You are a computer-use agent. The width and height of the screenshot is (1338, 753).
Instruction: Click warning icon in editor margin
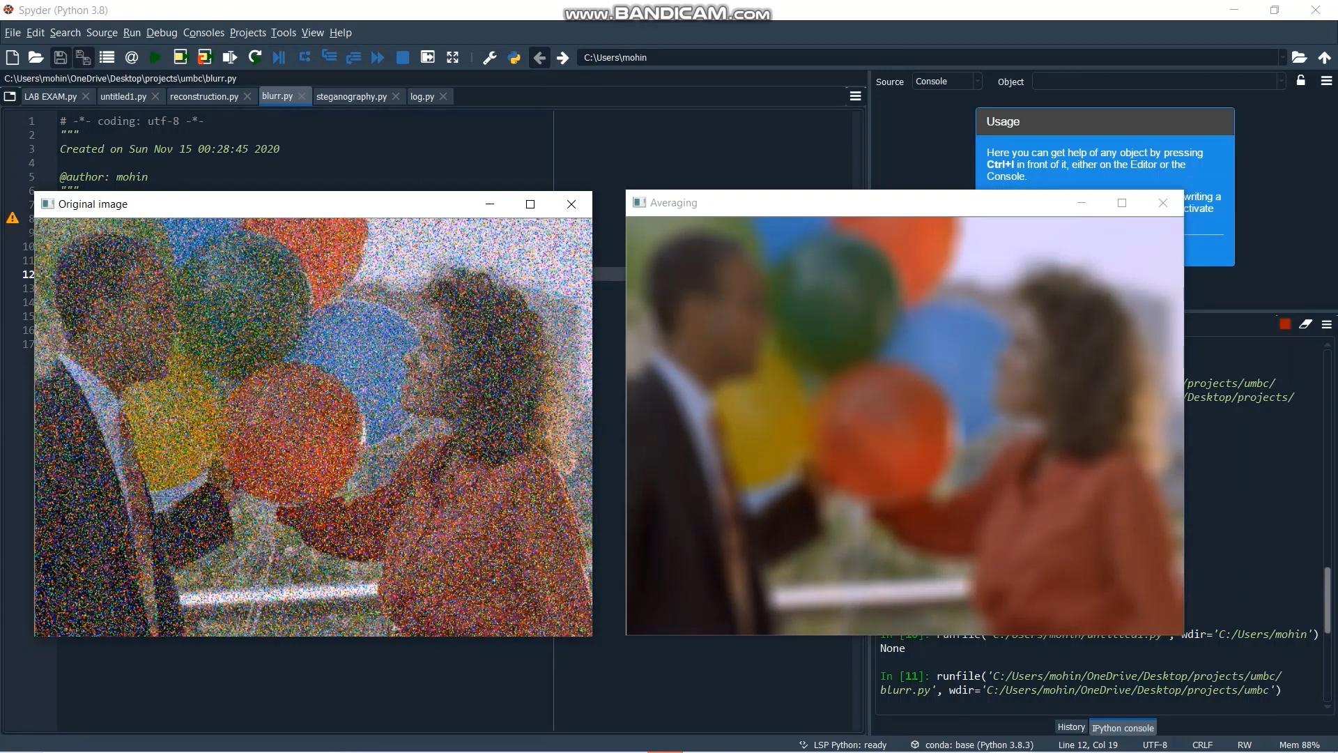coord(13,218)
